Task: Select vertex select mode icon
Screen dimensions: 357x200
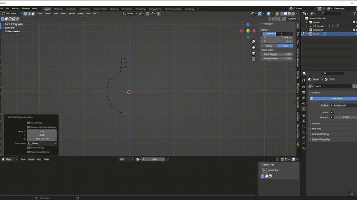Action: 26,13
